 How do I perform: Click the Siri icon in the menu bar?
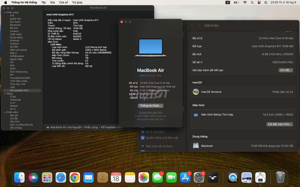click(x=266, y=2)
